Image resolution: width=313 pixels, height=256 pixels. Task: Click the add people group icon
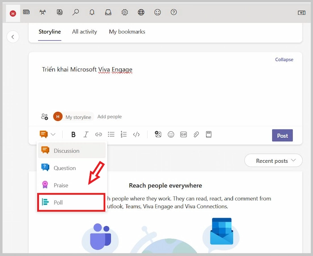click(45, 117)
